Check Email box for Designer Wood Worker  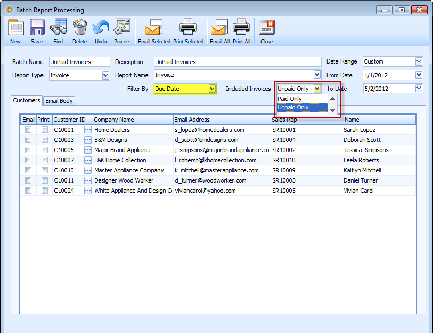(28, 180)
